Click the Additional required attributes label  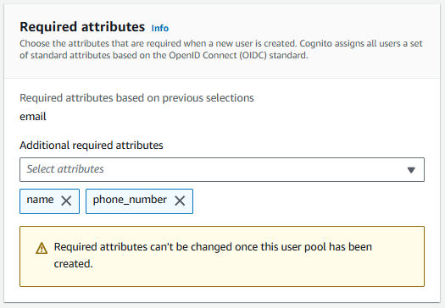(92, 145)
